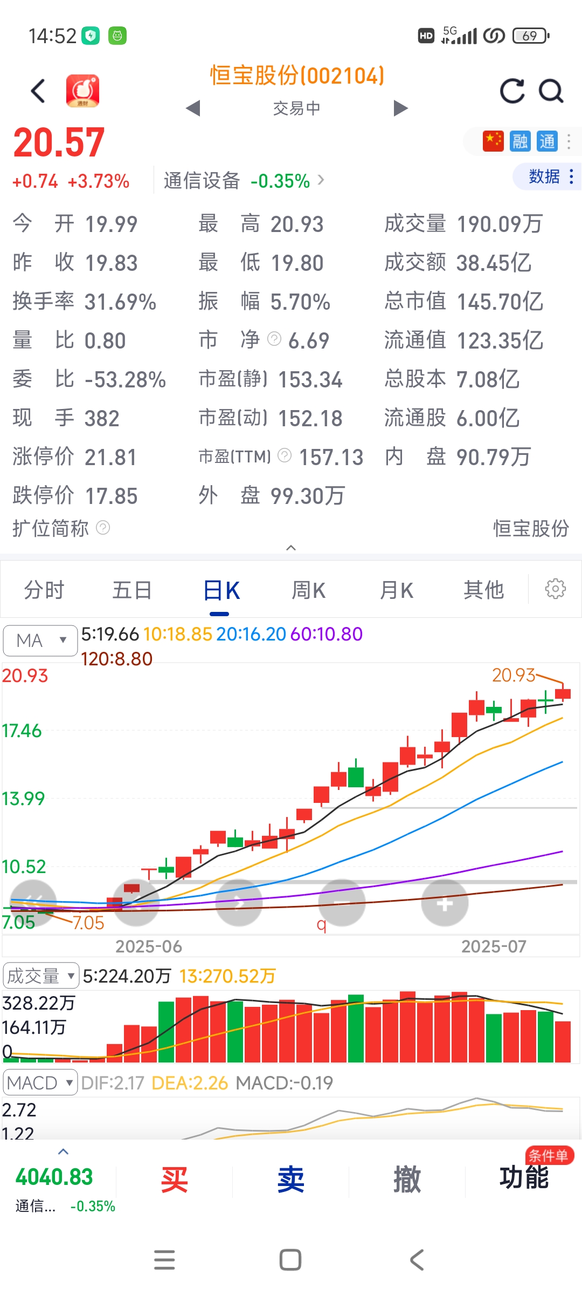The image size is (582, 1295).
Task: Tap the latest volume bar
Action: coord(563,1042)
